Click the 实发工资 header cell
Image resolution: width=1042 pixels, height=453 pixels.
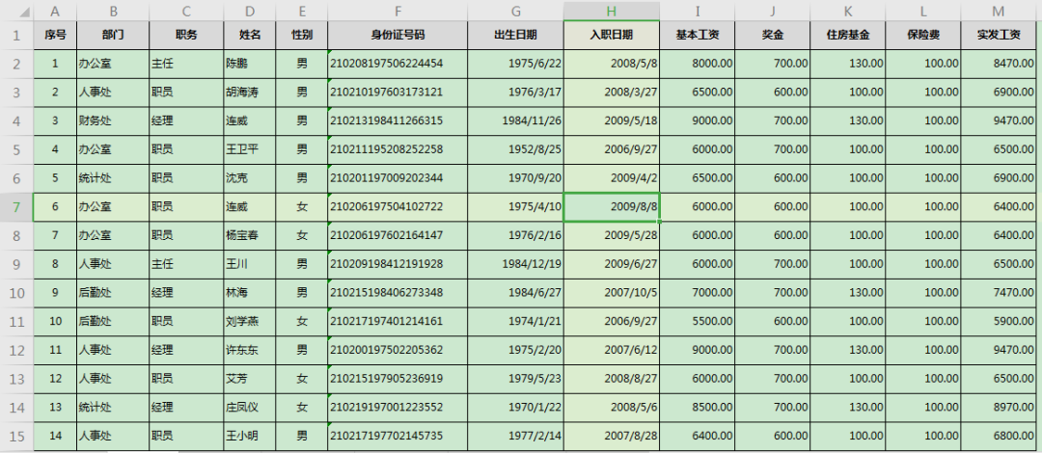tap(1001, 36)
